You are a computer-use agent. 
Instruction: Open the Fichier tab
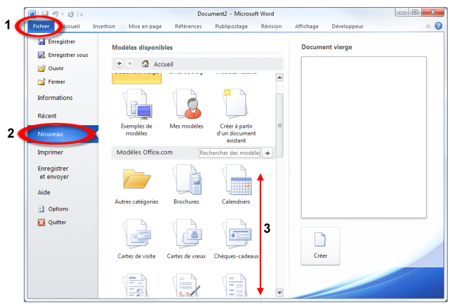41,26
